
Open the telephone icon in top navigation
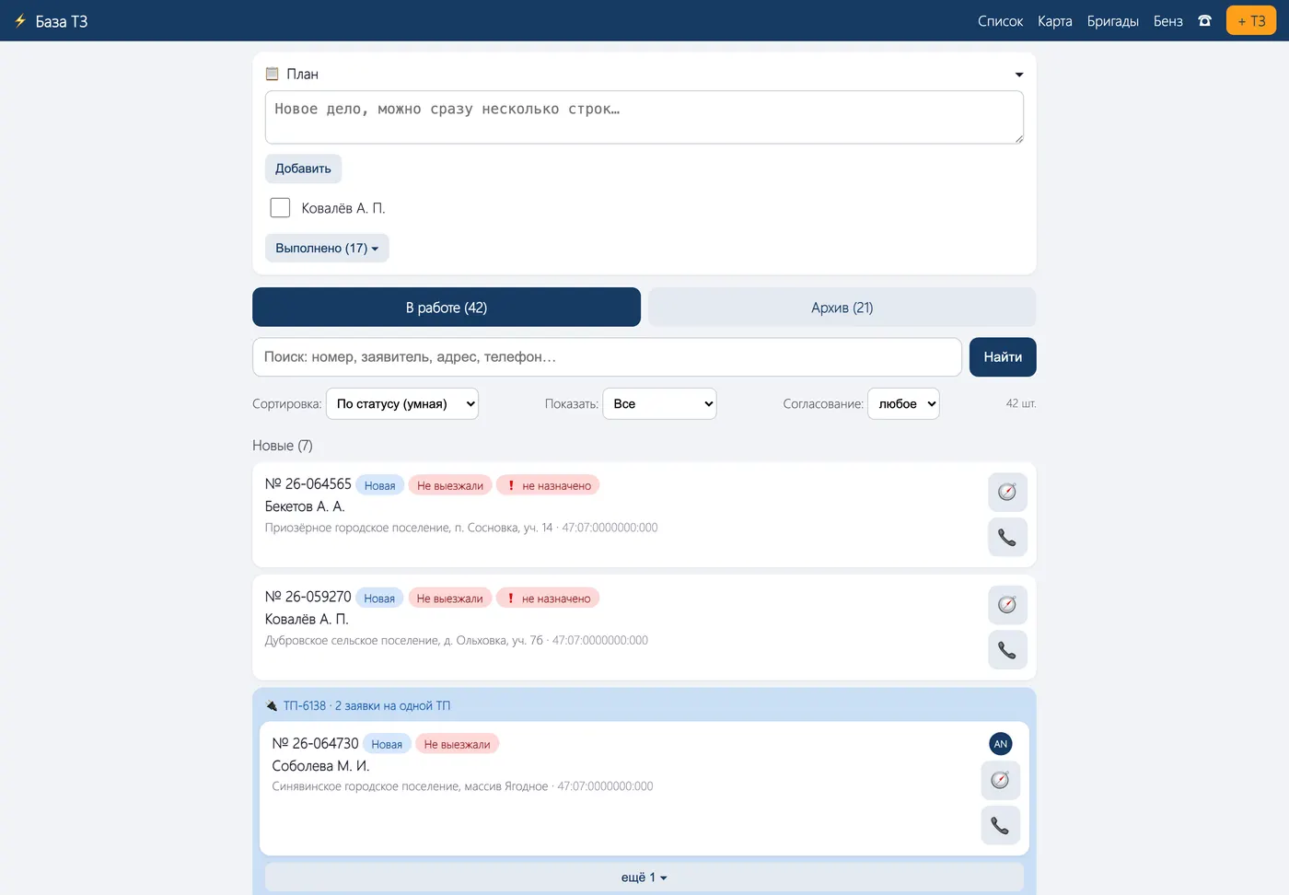(x=1204, y=20)
